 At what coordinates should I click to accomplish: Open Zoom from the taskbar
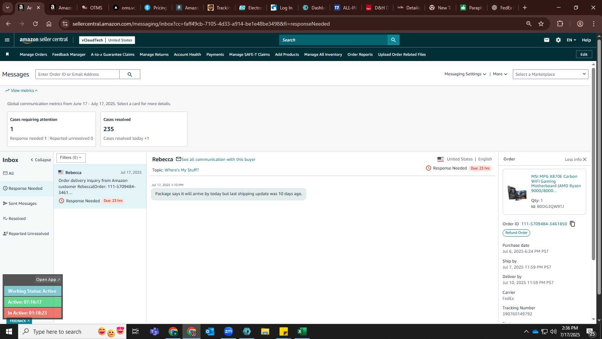228,331
